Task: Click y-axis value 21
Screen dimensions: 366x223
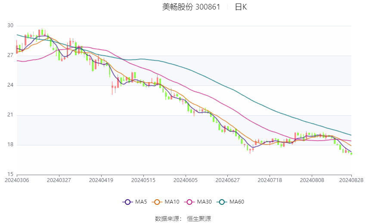Action: coord(10,115)
